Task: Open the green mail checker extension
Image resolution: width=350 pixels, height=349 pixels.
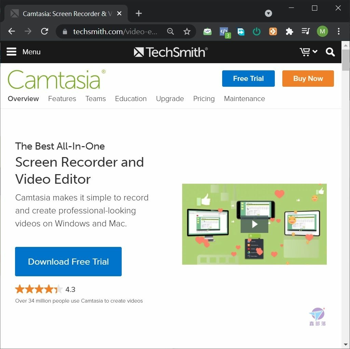Action: click(x=207, y=31)
